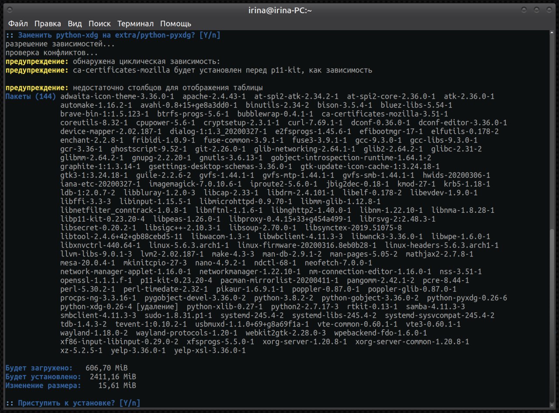Click 'python-pyxdg-0.26-6' package name

pos(467,297)
